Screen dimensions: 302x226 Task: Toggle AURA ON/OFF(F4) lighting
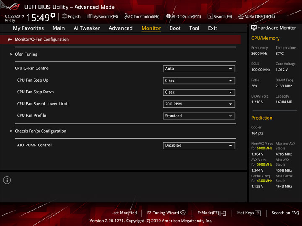click(x=256, y=16)
